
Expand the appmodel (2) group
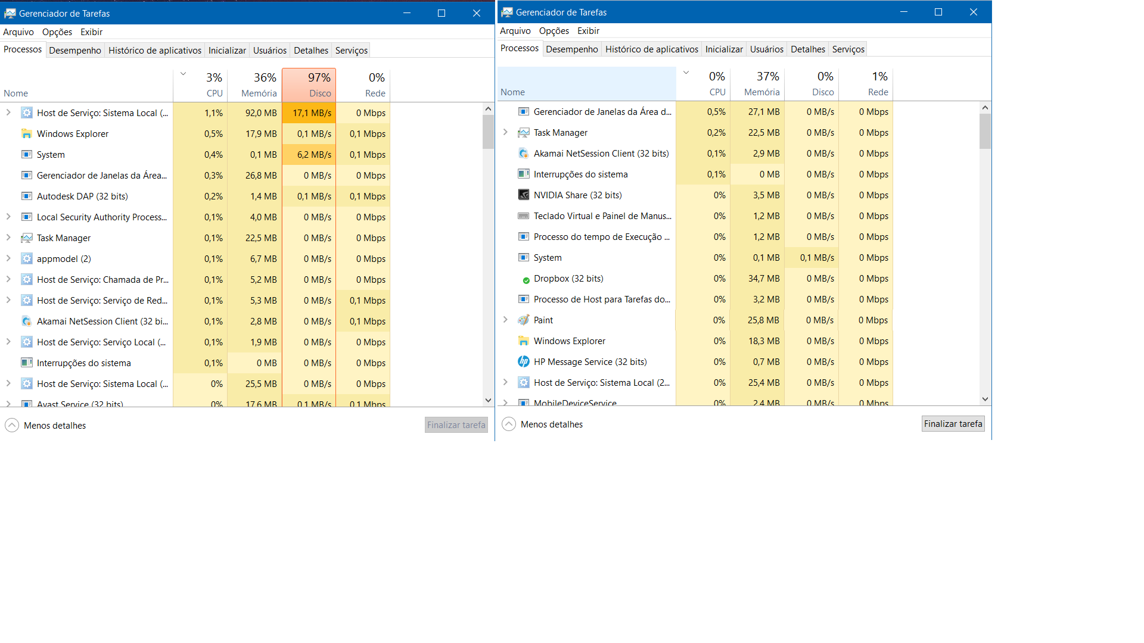click(x=8, y=258)
